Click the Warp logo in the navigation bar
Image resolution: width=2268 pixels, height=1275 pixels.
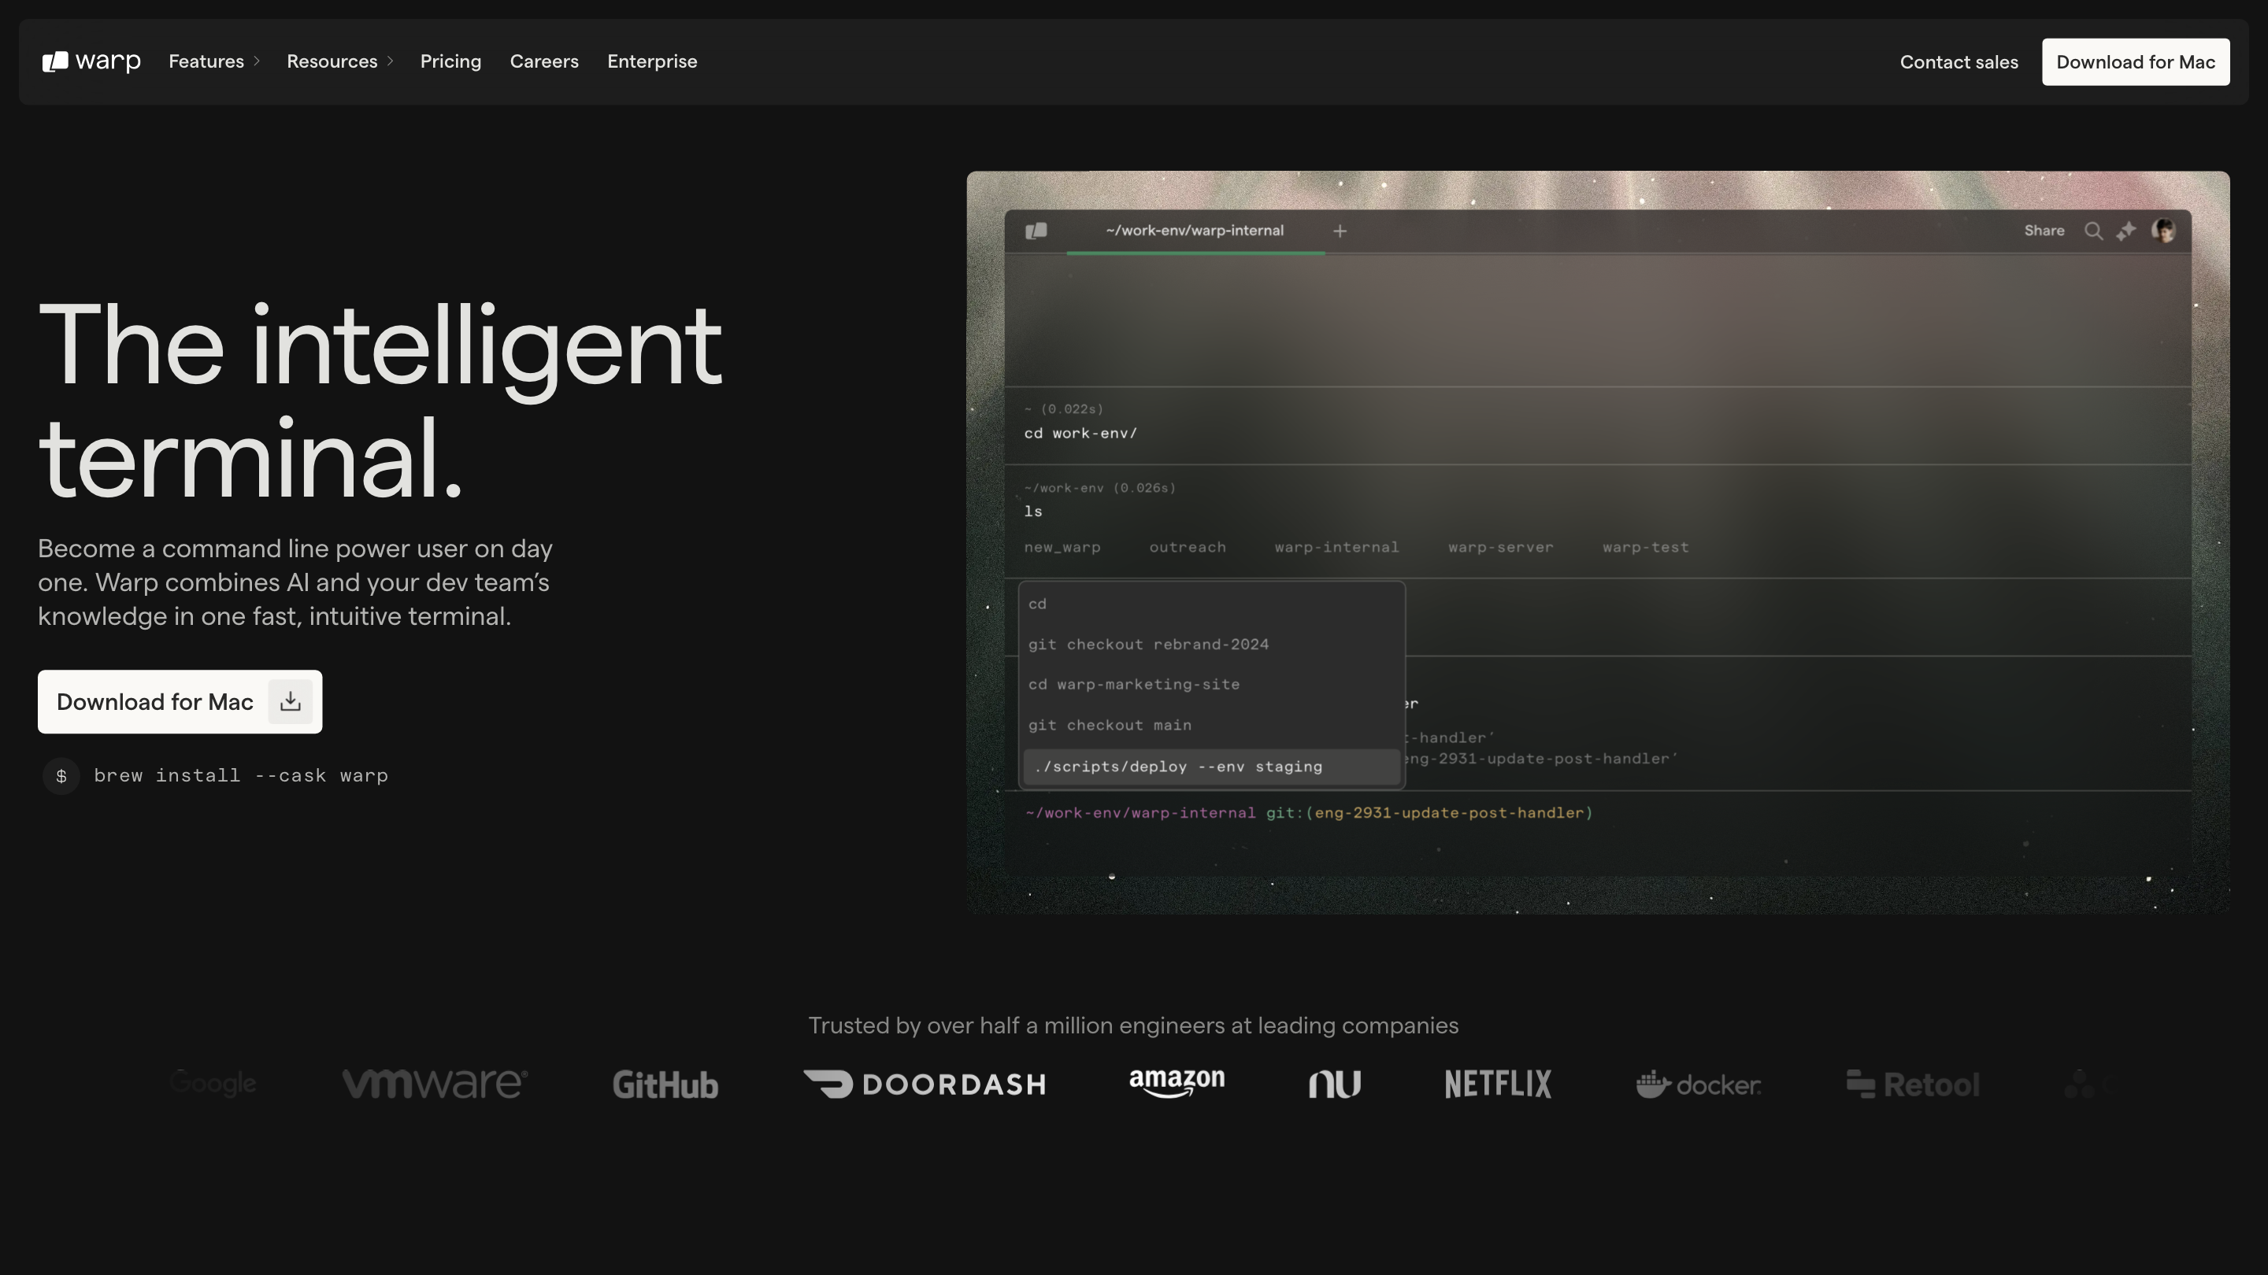tap(91, 61)
